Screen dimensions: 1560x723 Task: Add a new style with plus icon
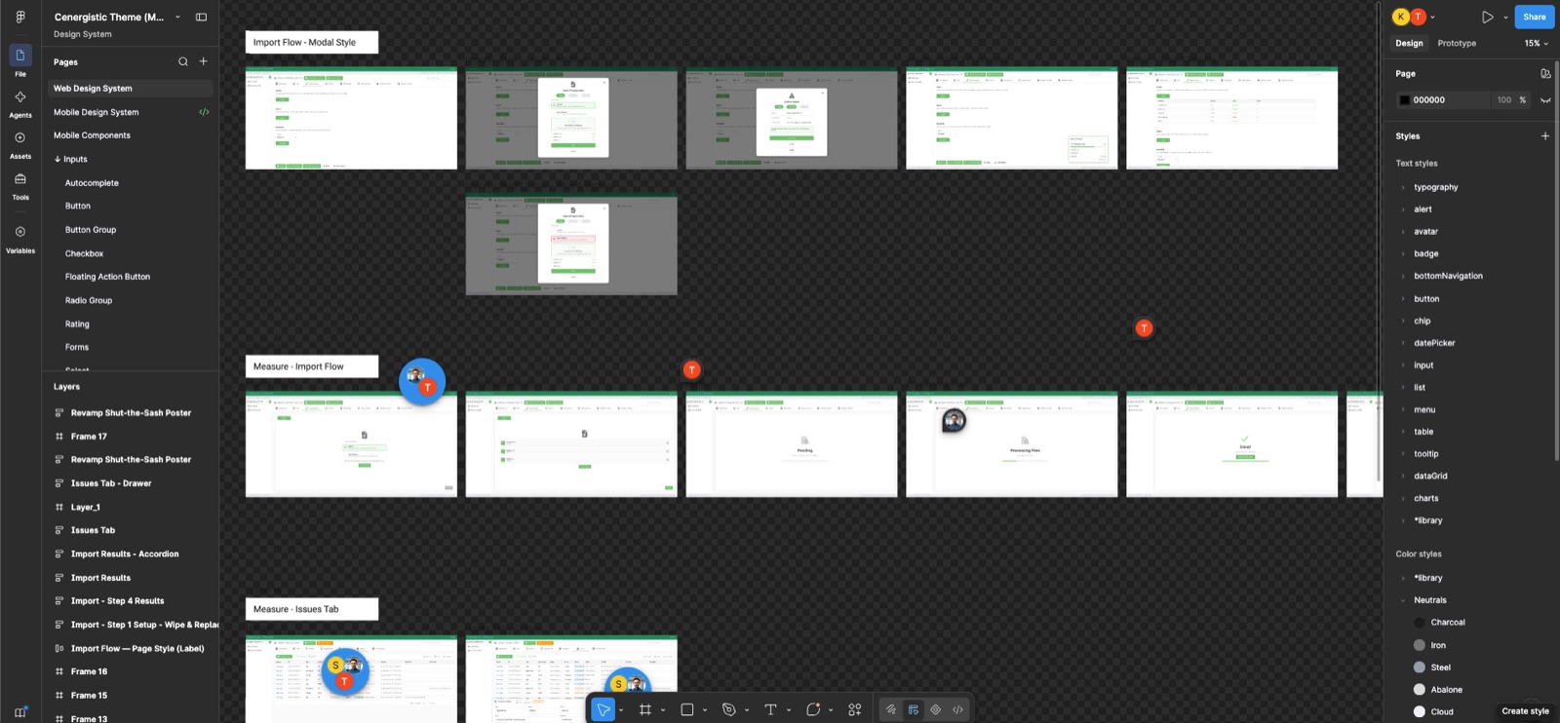[1545, 135]
